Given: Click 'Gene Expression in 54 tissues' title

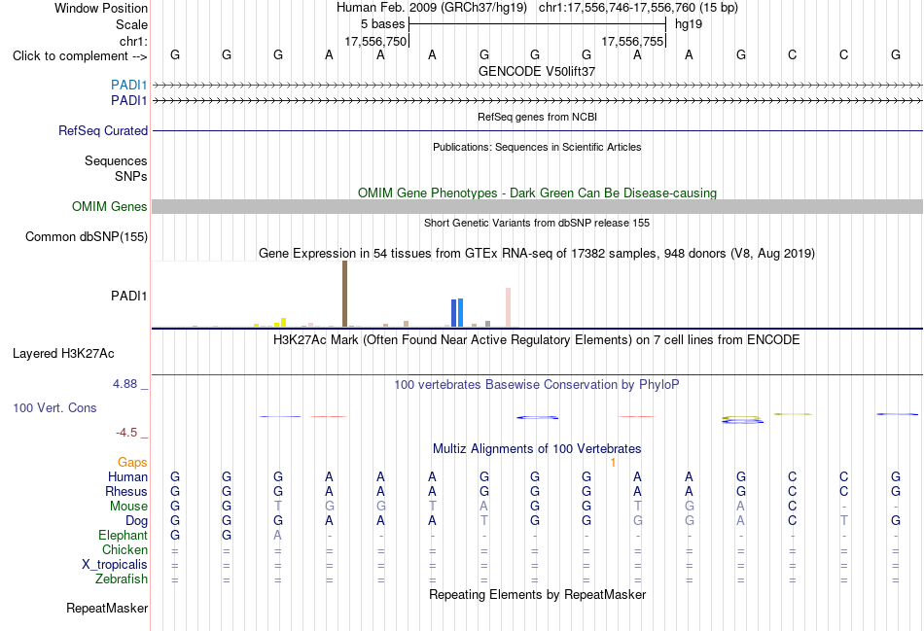Looking at the screenshot, I should click(537, 254).
